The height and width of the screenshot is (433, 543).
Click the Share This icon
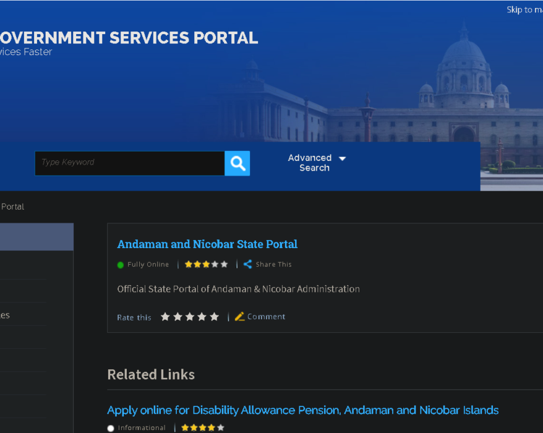click(x=247, y=264)
